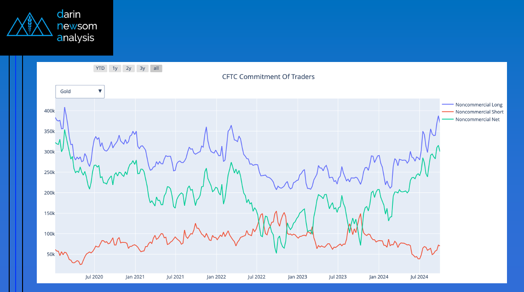524x292 pixels.
Task: Toggle the Noncommercial Long legend label
Action: tap(478, 105)
